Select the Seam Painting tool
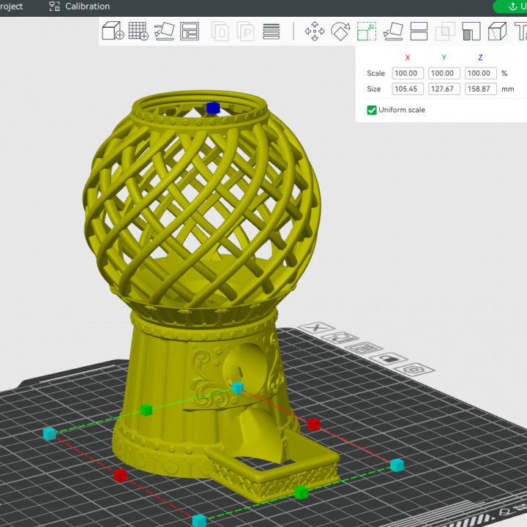Viewport: 527px width, 527px height. click(497, 31)
